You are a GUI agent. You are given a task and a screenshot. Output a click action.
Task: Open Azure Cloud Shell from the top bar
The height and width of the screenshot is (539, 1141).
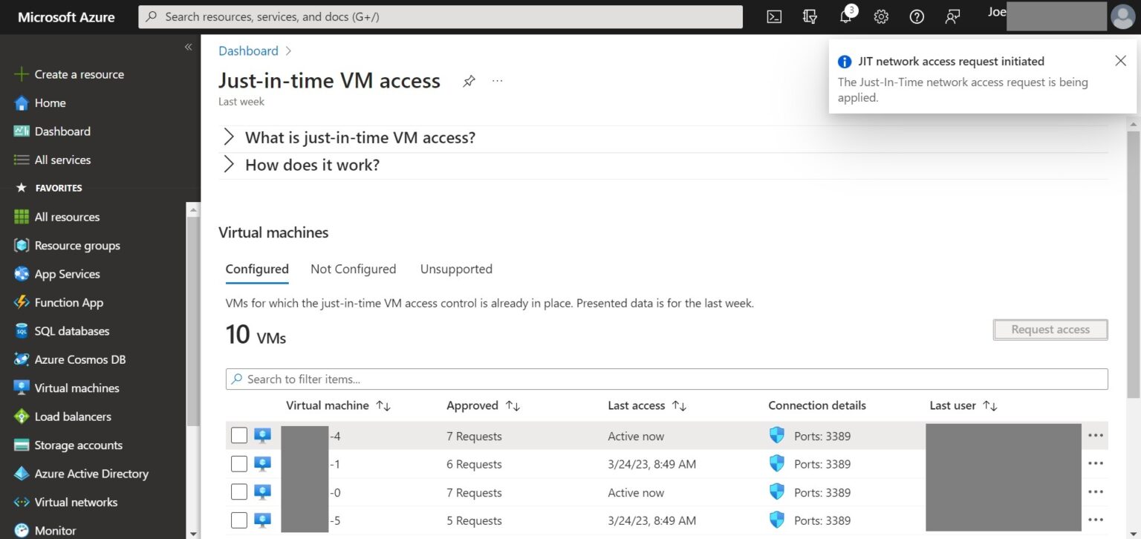pyautogui.click(x=774, y=16)
